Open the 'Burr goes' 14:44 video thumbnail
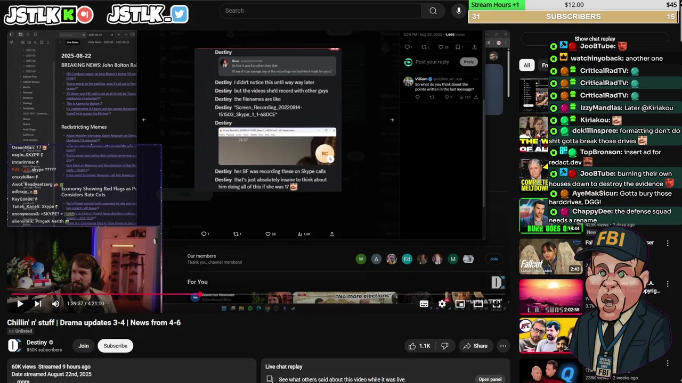Viewport: 682px width, 383px height. [x=551, y=215]
